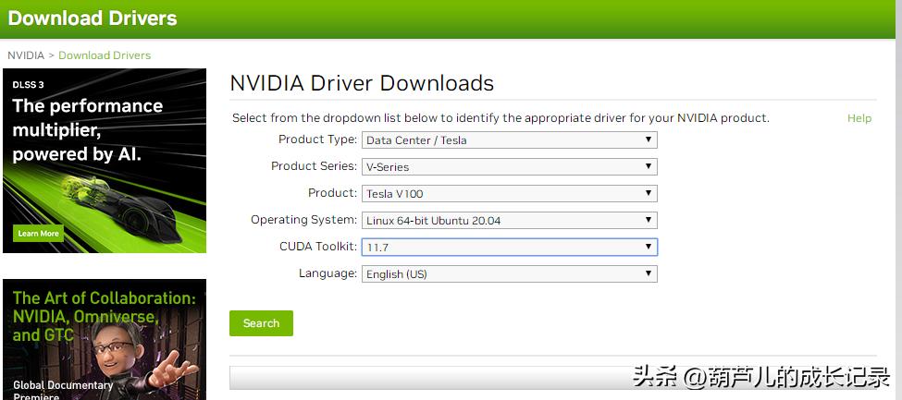Open The Art of Collaboration GTC banner
Viewport: 902px width, 400px height.
click(x=105, y=339)
